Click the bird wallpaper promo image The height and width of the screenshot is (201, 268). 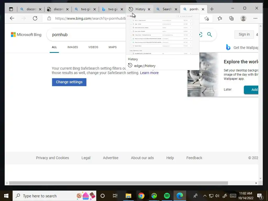[x=203, y=75]
